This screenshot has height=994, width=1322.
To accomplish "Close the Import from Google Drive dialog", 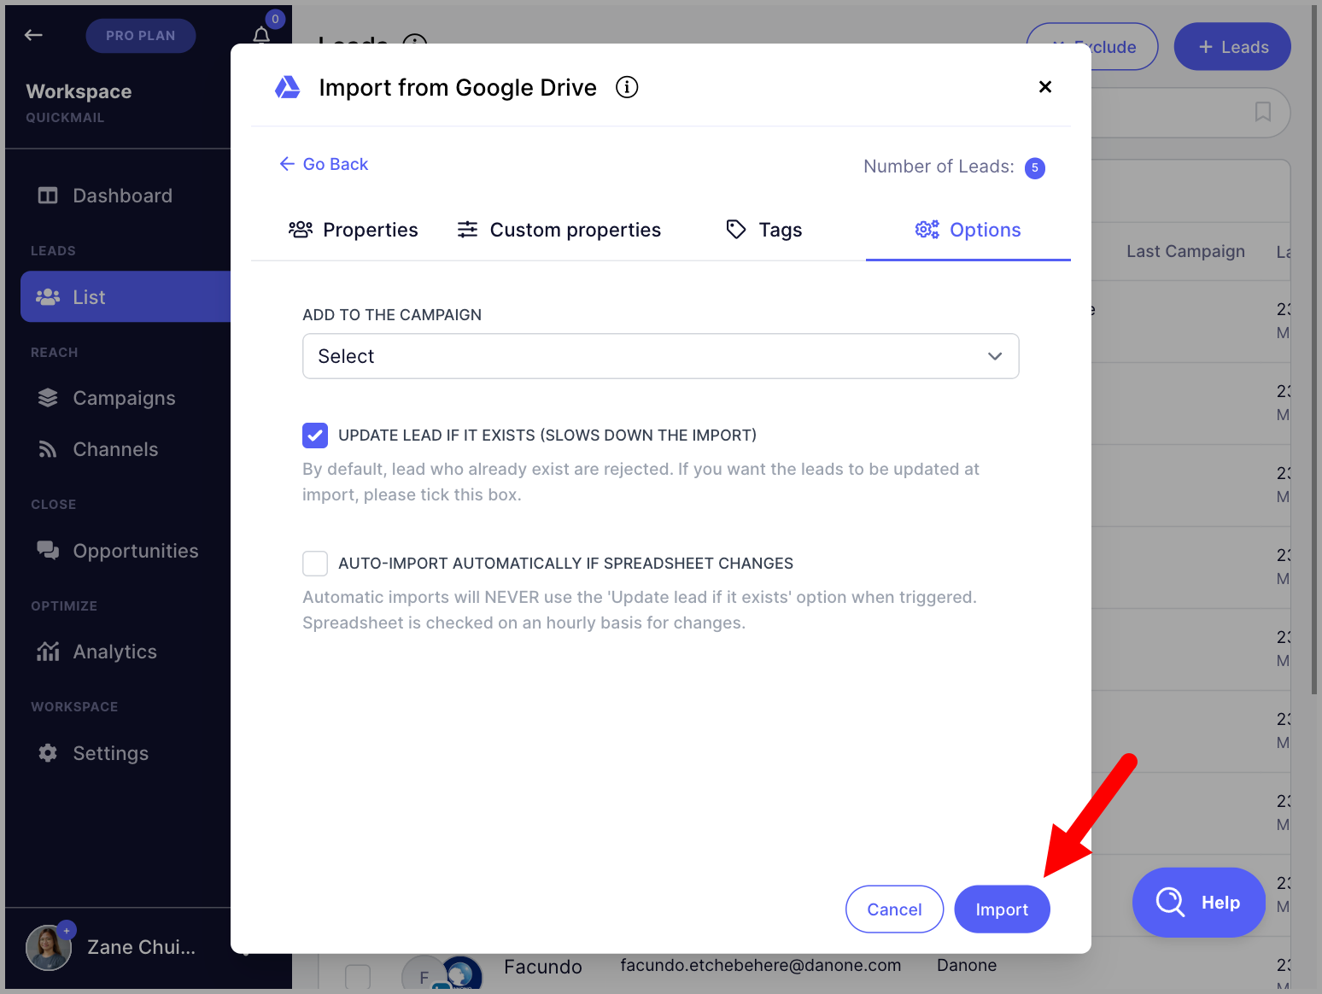I will (1044, 87).
